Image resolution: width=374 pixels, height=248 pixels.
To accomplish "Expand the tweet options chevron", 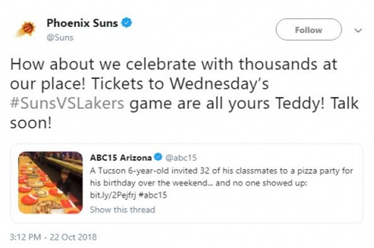I will pyautogui.click(x=358, y=30).
